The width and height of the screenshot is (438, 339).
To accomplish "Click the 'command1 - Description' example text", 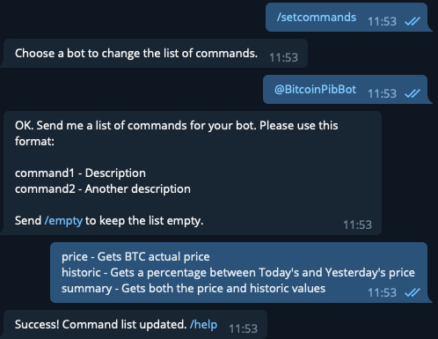I will (x=80, y=173).
